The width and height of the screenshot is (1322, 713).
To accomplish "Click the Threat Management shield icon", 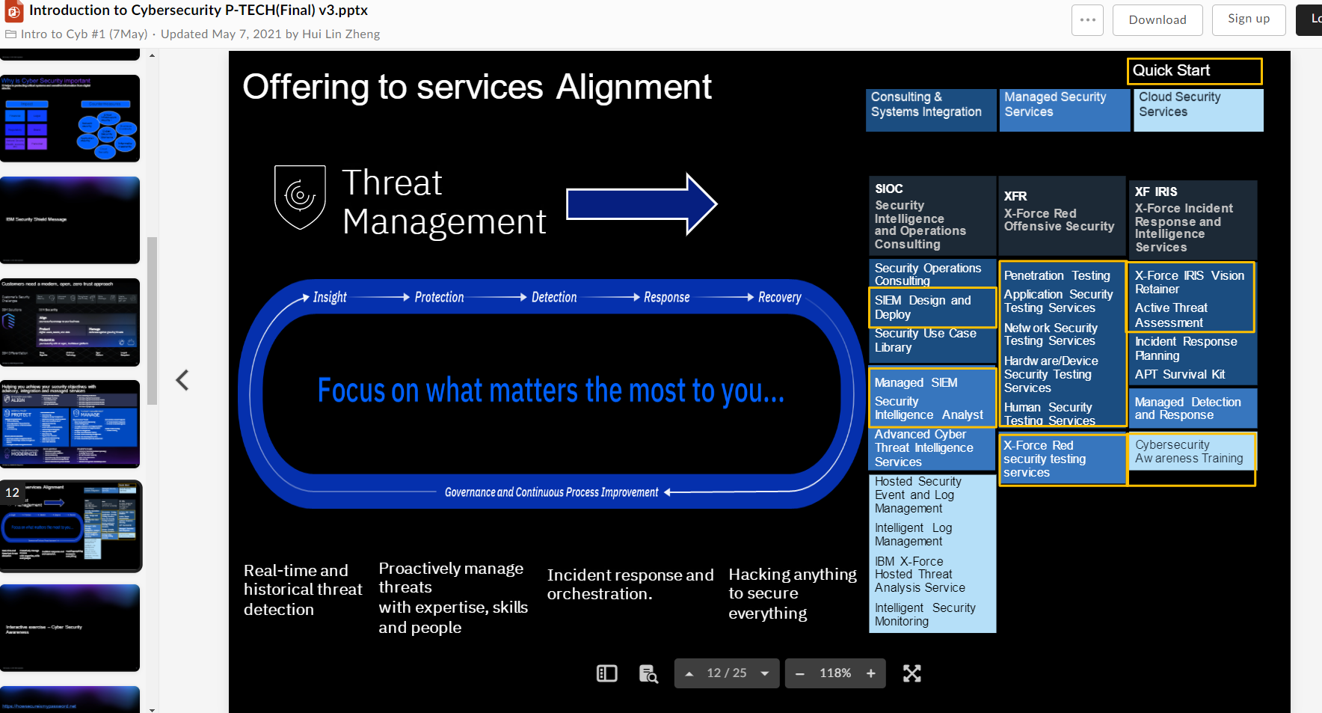I will tap(300, 197).
